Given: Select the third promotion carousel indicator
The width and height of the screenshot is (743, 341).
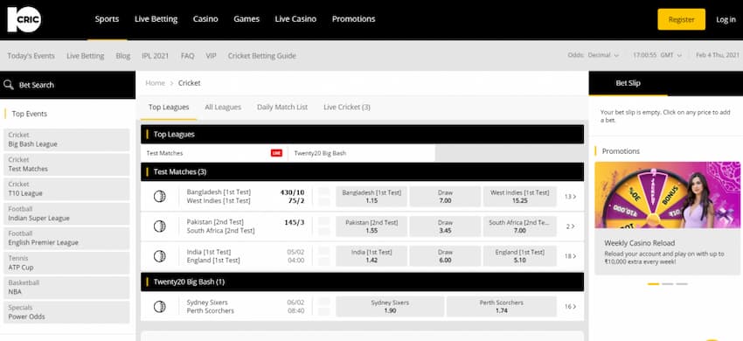Looking at the screenshot, I should coord(682,283).
